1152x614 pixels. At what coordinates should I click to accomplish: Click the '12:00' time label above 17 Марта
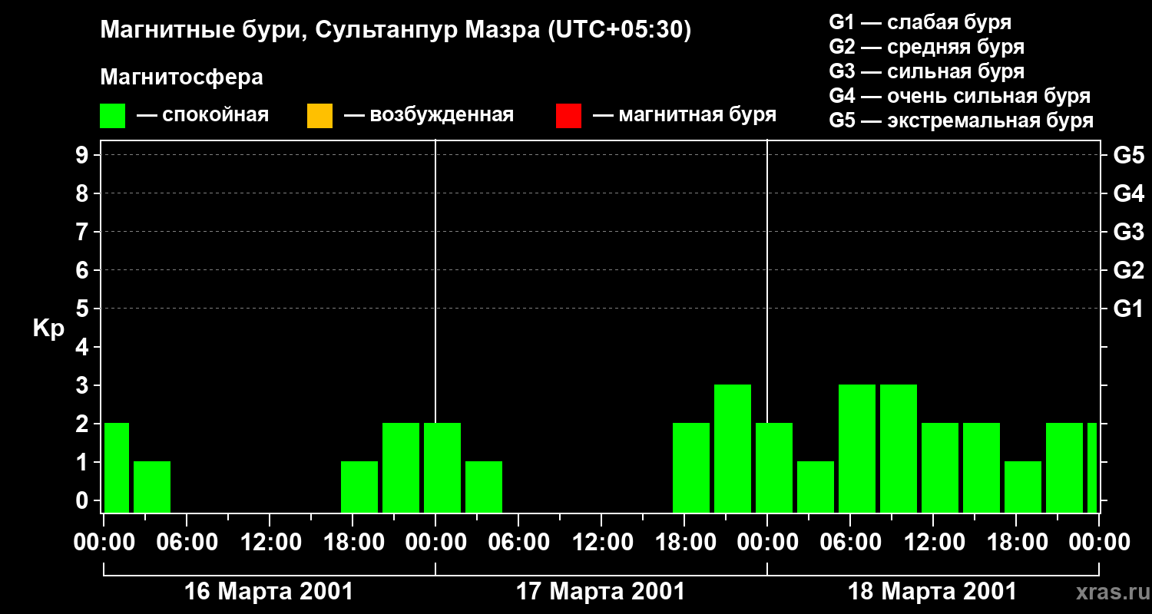pos(601,543)
